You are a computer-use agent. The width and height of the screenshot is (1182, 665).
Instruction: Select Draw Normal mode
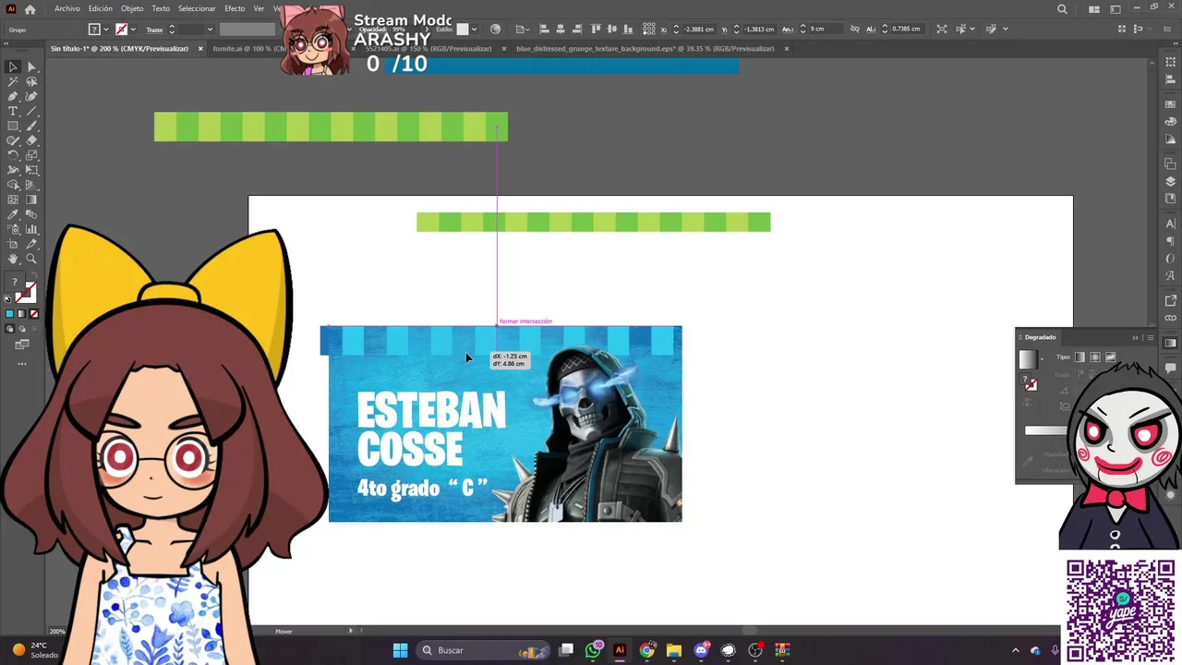point(10,329)
